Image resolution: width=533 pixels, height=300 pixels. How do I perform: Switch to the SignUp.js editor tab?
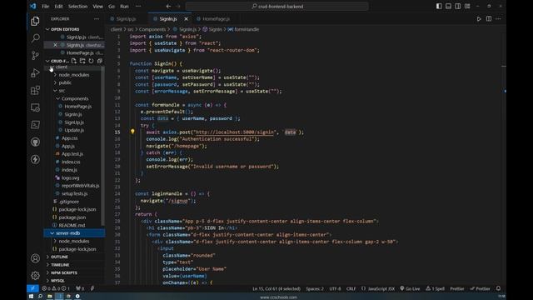127,19
